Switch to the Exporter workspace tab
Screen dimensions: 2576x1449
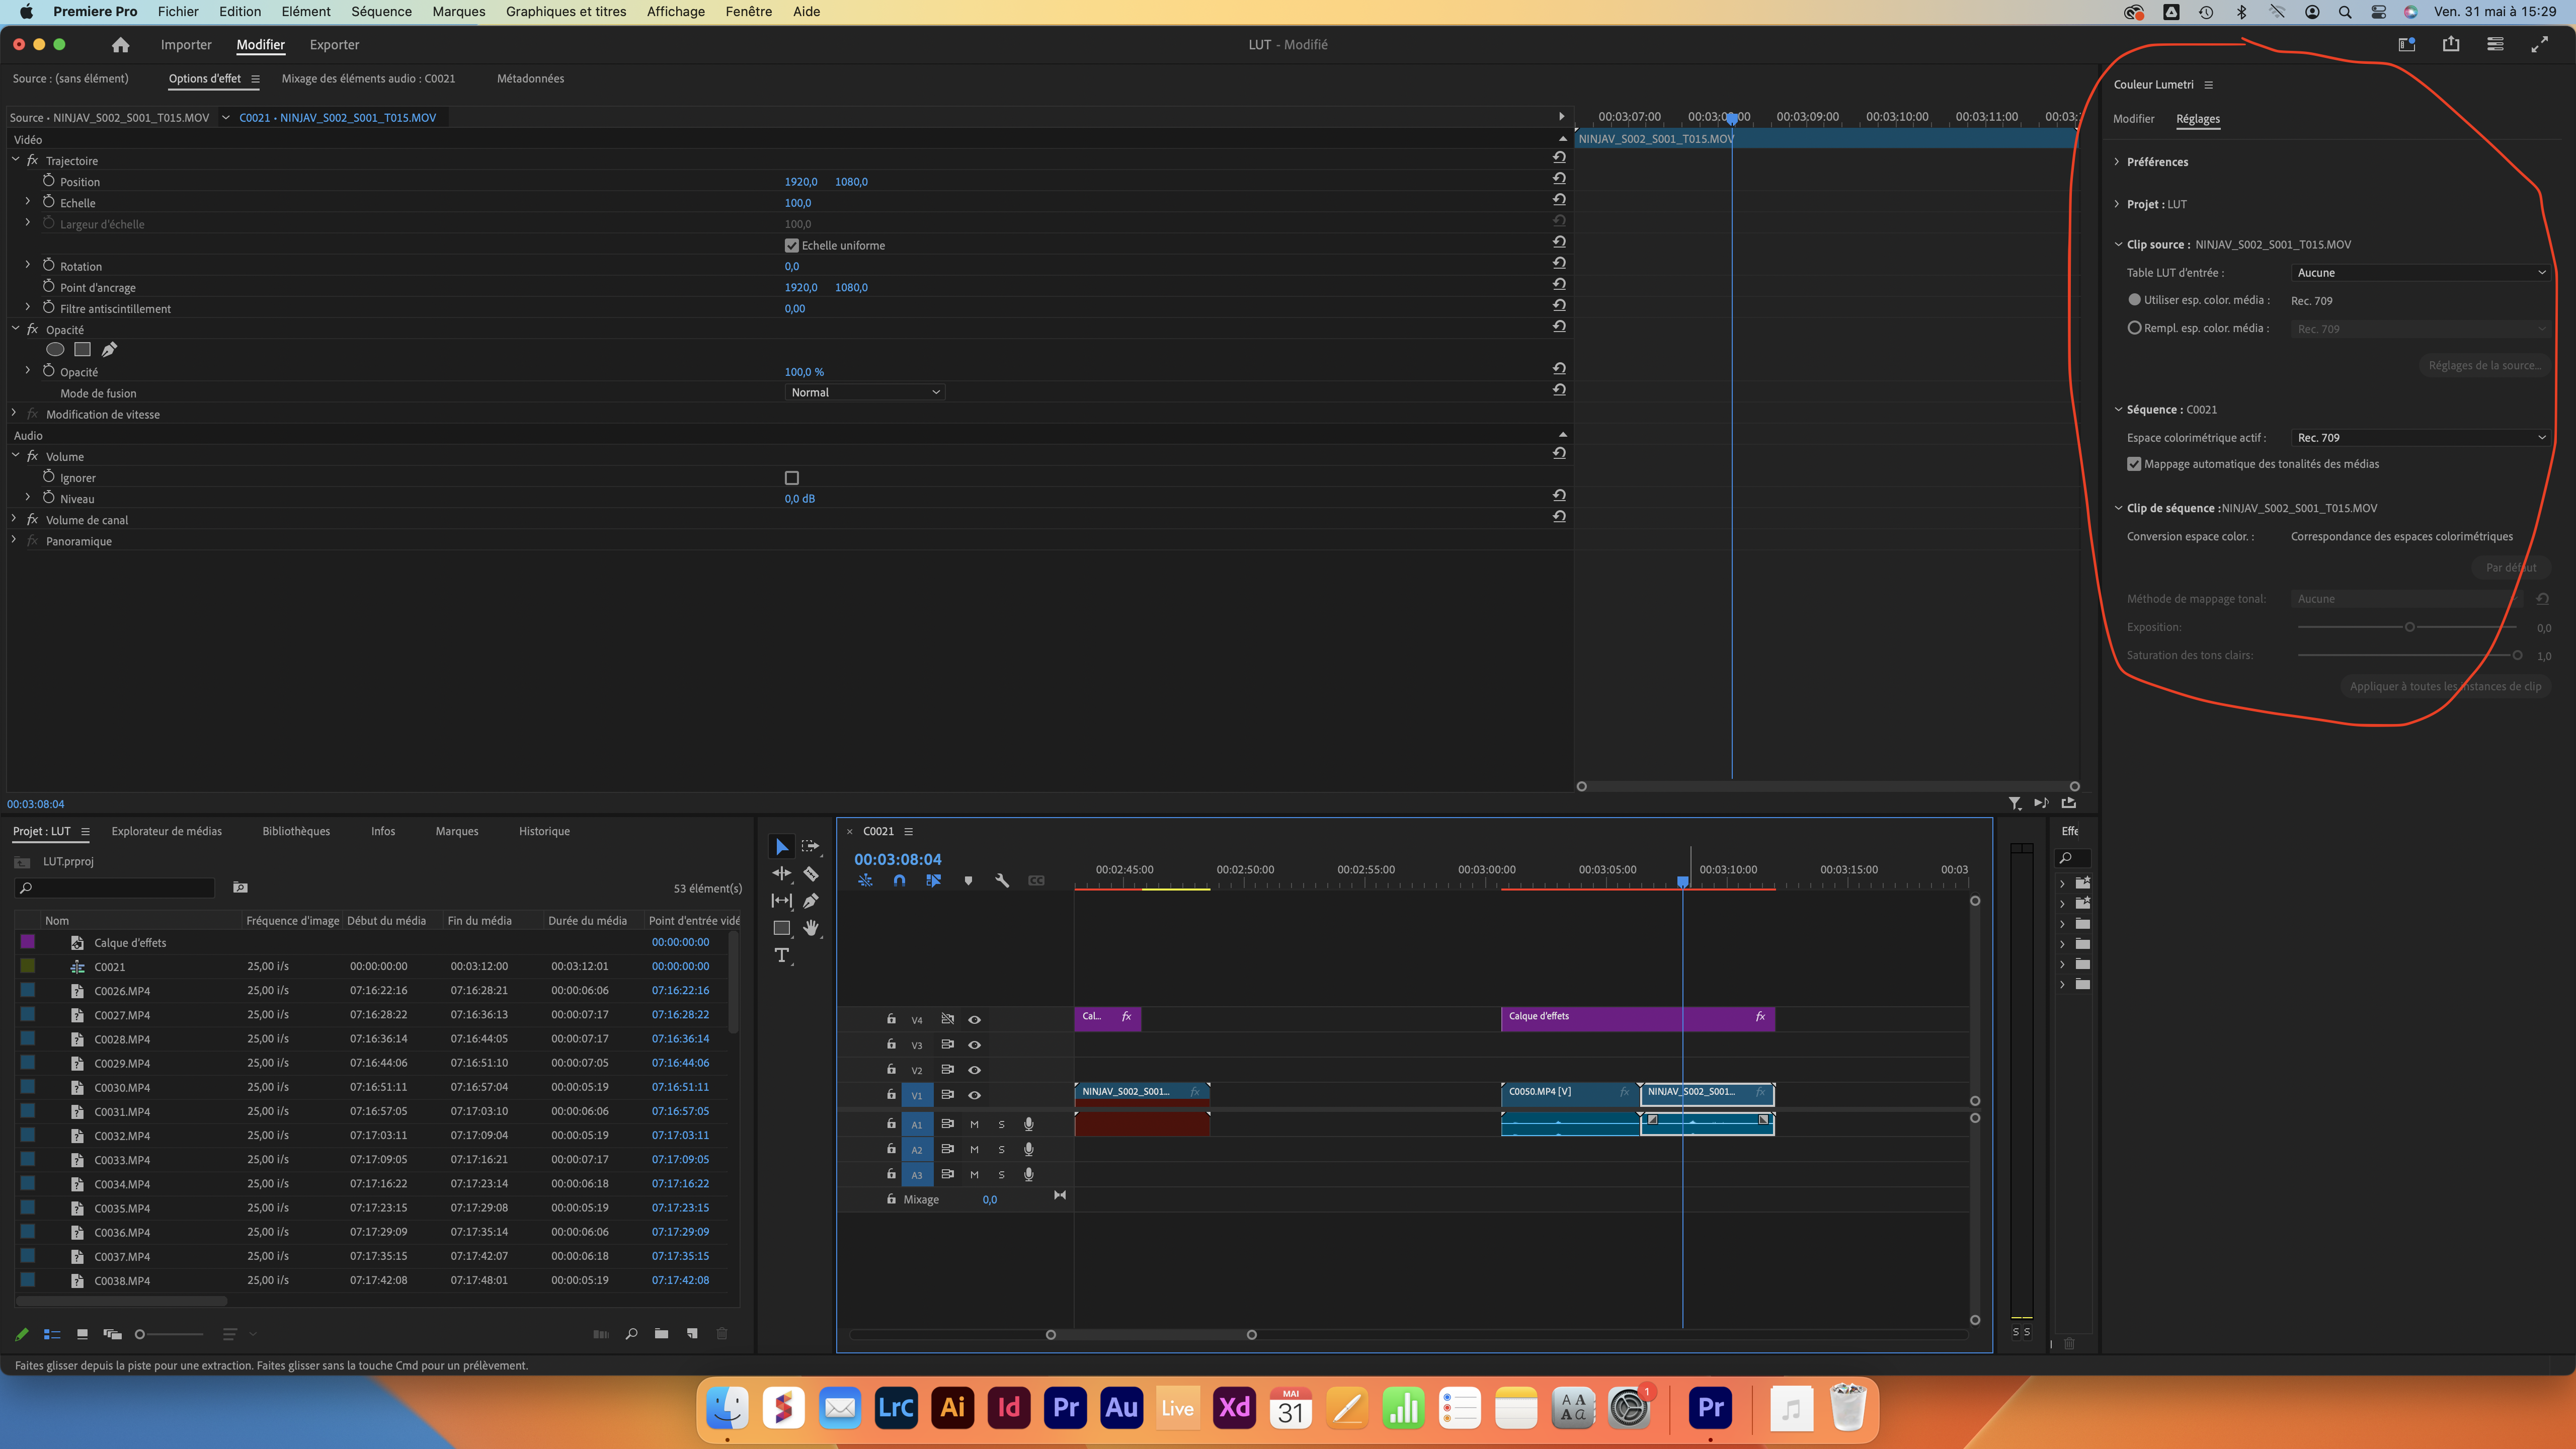coord(334,45)
